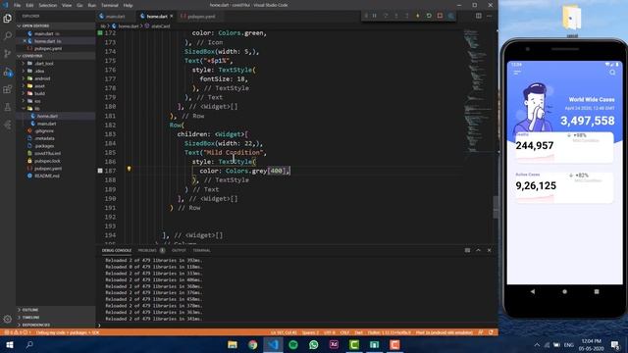
Task: Open the Search view in the activity bar
Action: [x=7, y=36]
